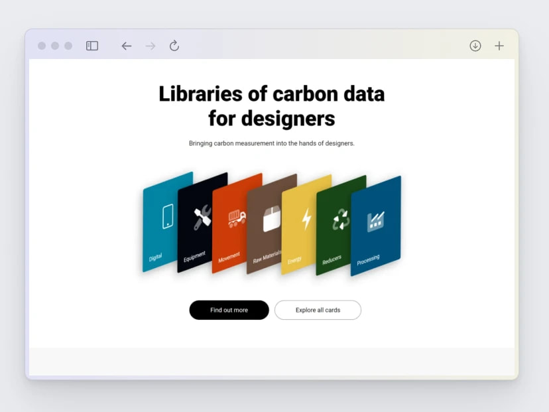This screenshot has height=412, width=549.
Task: Click the subtitle "Bringing carbon measurement into the hands of designers."
Action: coord(272,143)
